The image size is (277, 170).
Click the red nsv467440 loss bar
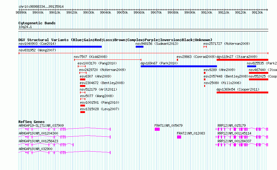[259, 73]
